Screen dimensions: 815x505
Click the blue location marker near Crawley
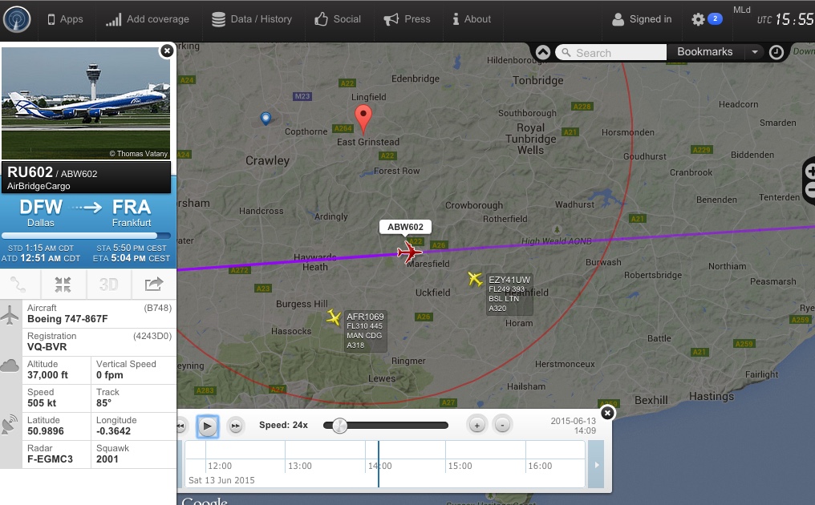[x=266, y=119]
